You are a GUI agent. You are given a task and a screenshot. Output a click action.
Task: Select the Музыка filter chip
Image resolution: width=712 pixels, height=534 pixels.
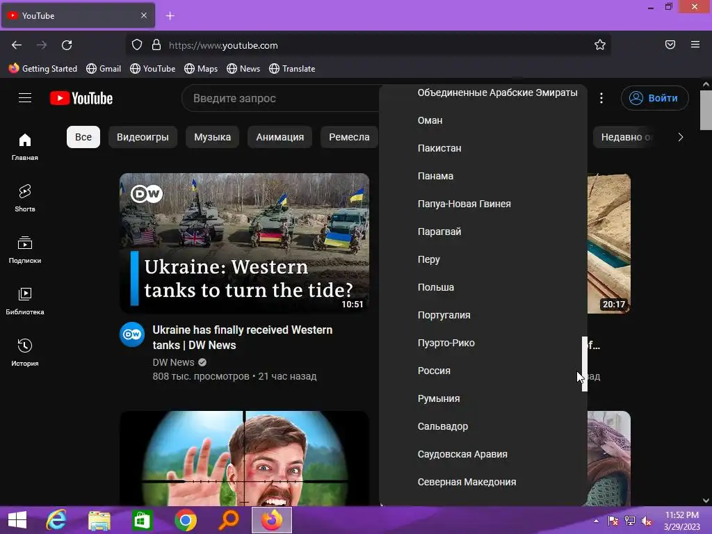(x=213, y=137)
